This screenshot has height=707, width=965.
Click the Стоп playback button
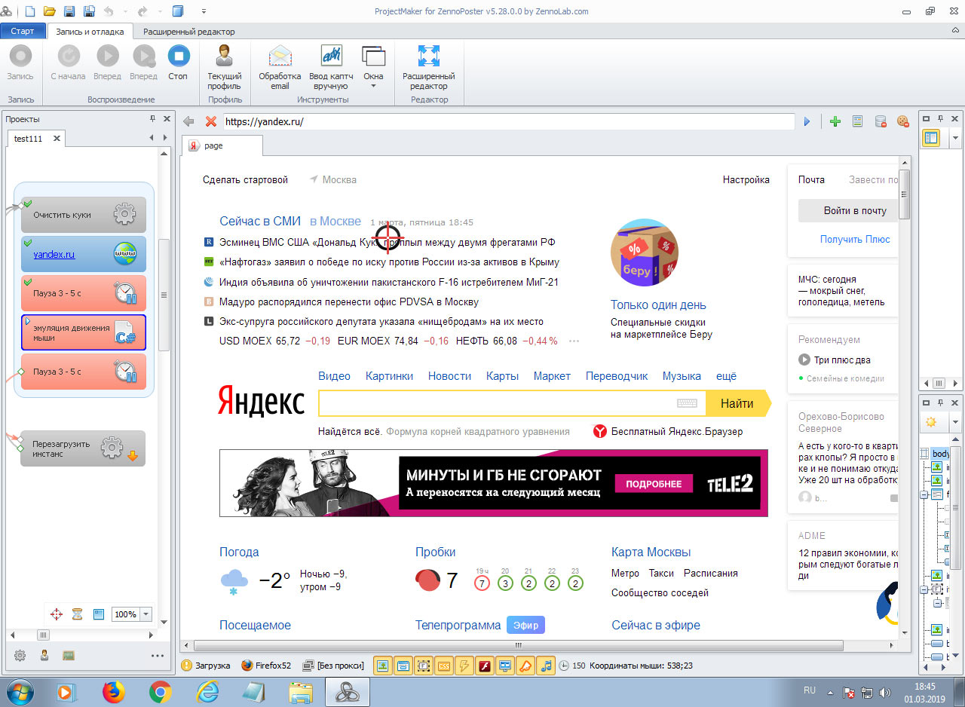click(x=178, y=63)
